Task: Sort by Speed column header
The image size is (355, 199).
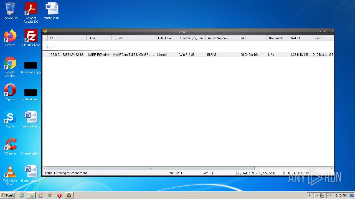Action: click(322, 38)
